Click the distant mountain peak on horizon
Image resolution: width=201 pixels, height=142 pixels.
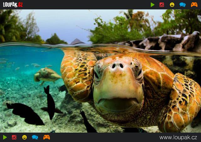(77, 41)
